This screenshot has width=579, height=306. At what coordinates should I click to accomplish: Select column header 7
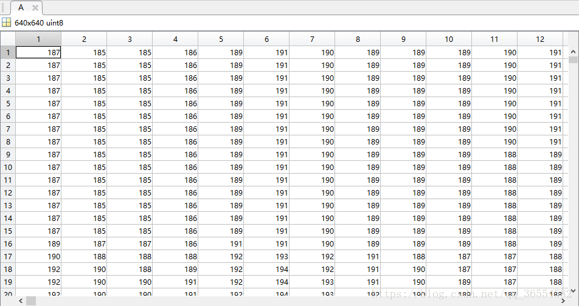[312, 39]
